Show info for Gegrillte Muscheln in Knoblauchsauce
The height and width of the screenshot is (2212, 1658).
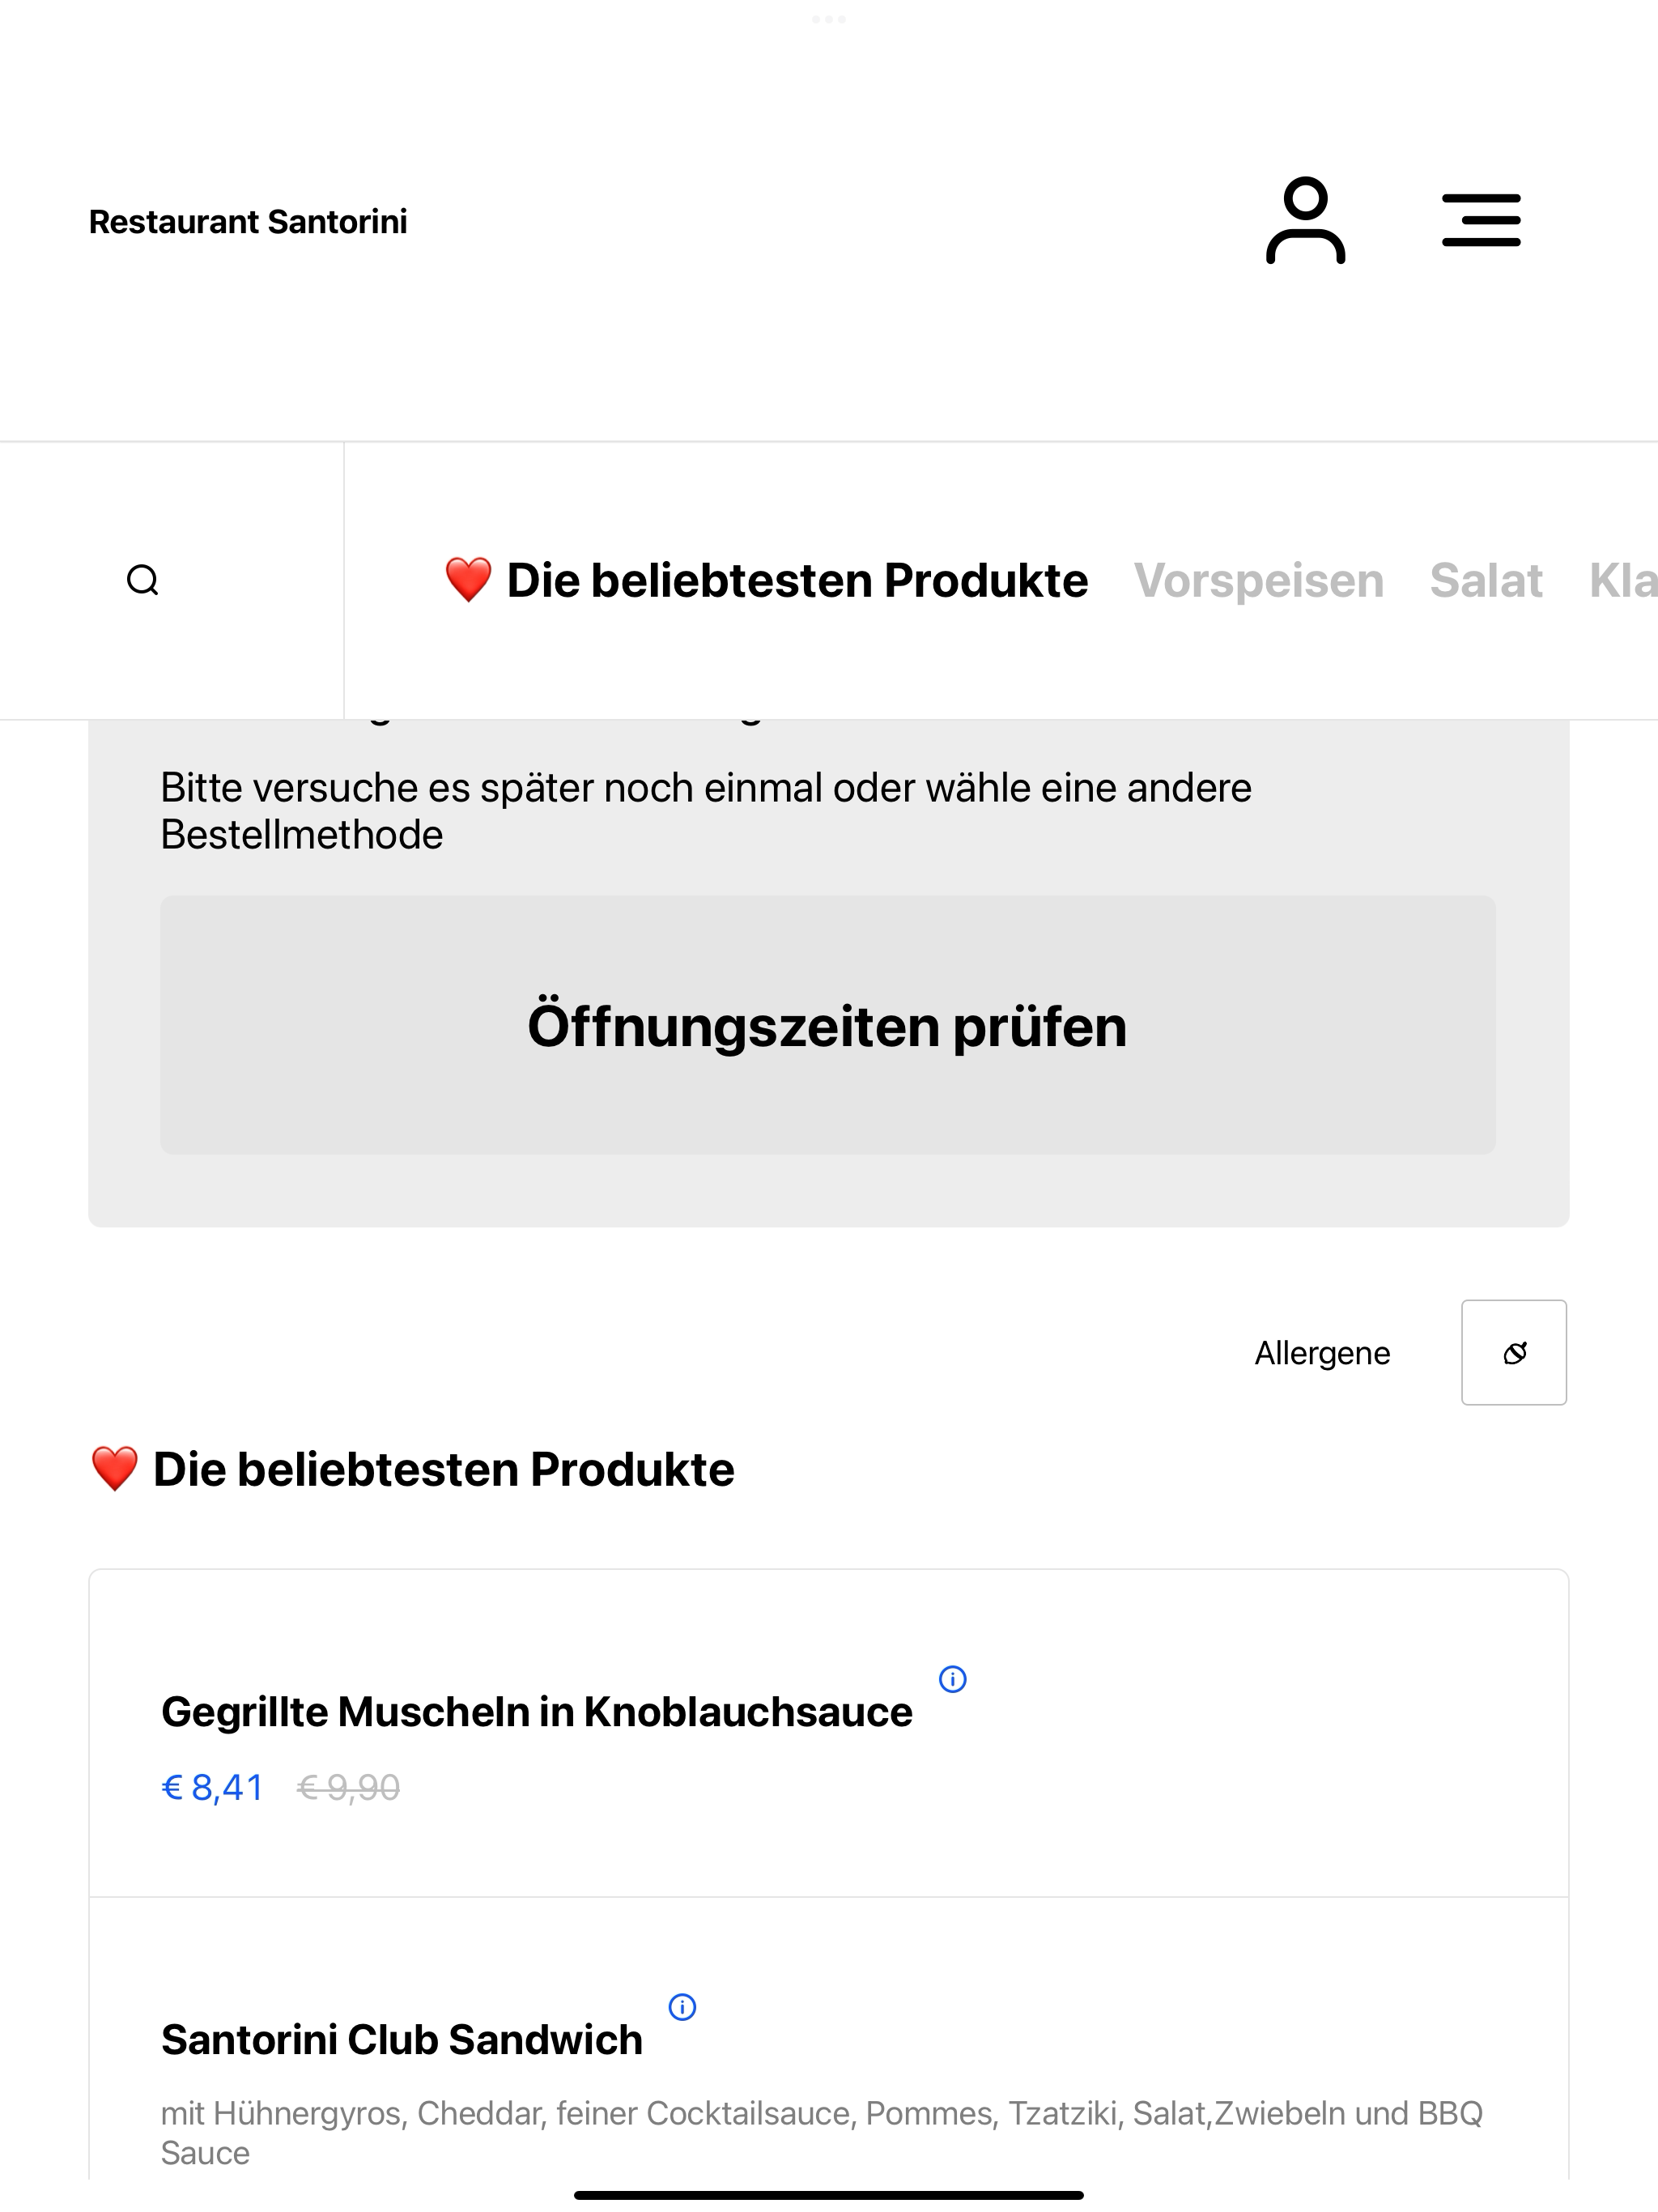[x=953, y=1679]
